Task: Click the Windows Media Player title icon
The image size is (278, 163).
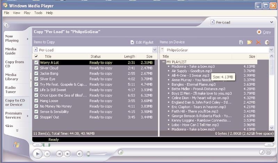Action: pyautogui.click(x=5, y=6)
